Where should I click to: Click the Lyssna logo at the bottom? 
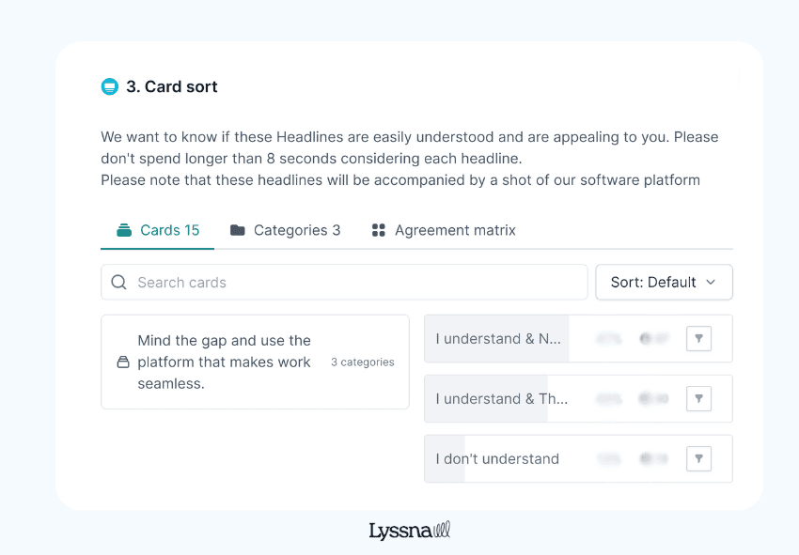[x=409, y=532]
